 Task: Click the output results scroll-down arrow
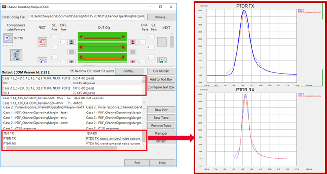tap(144, 103)
